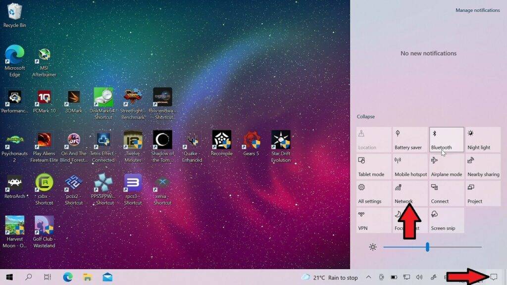The height and width of the screenshot is (285, 507).
Task: Open the MSI Afterburner desktop shortcut
Action: click(44, 62)
